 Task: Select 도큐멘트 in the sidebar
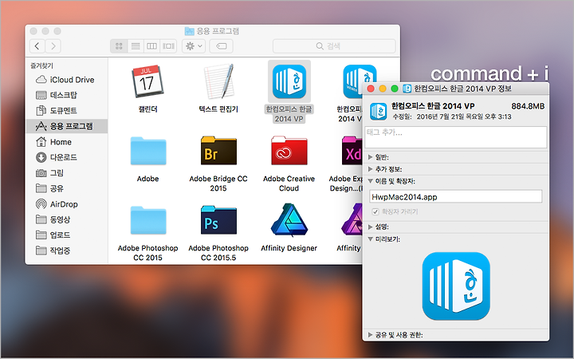(x=67, y=111)
